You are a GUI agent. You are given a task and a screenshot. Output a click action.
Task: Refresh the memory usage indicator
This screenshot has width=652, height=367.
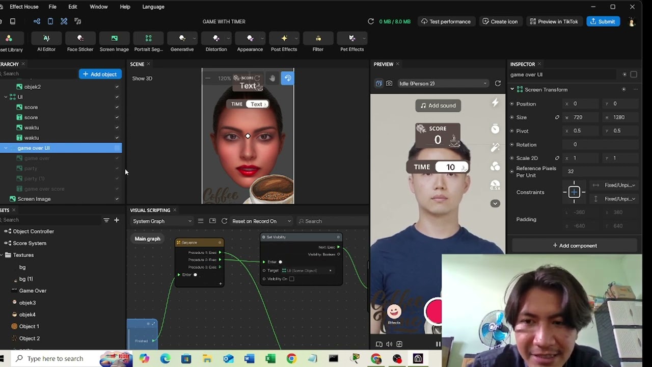371,21
